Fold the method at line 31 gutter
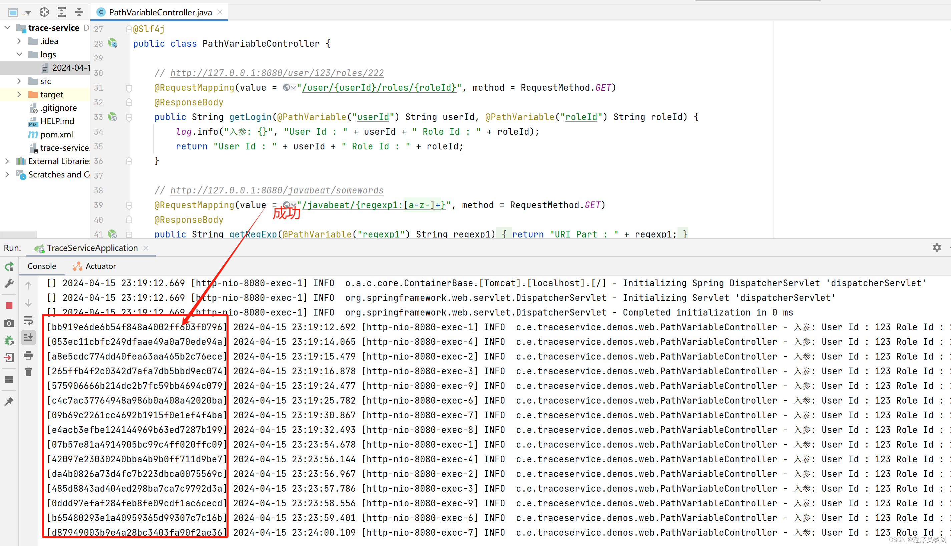 pyautogui.click(x=129, y=88)
